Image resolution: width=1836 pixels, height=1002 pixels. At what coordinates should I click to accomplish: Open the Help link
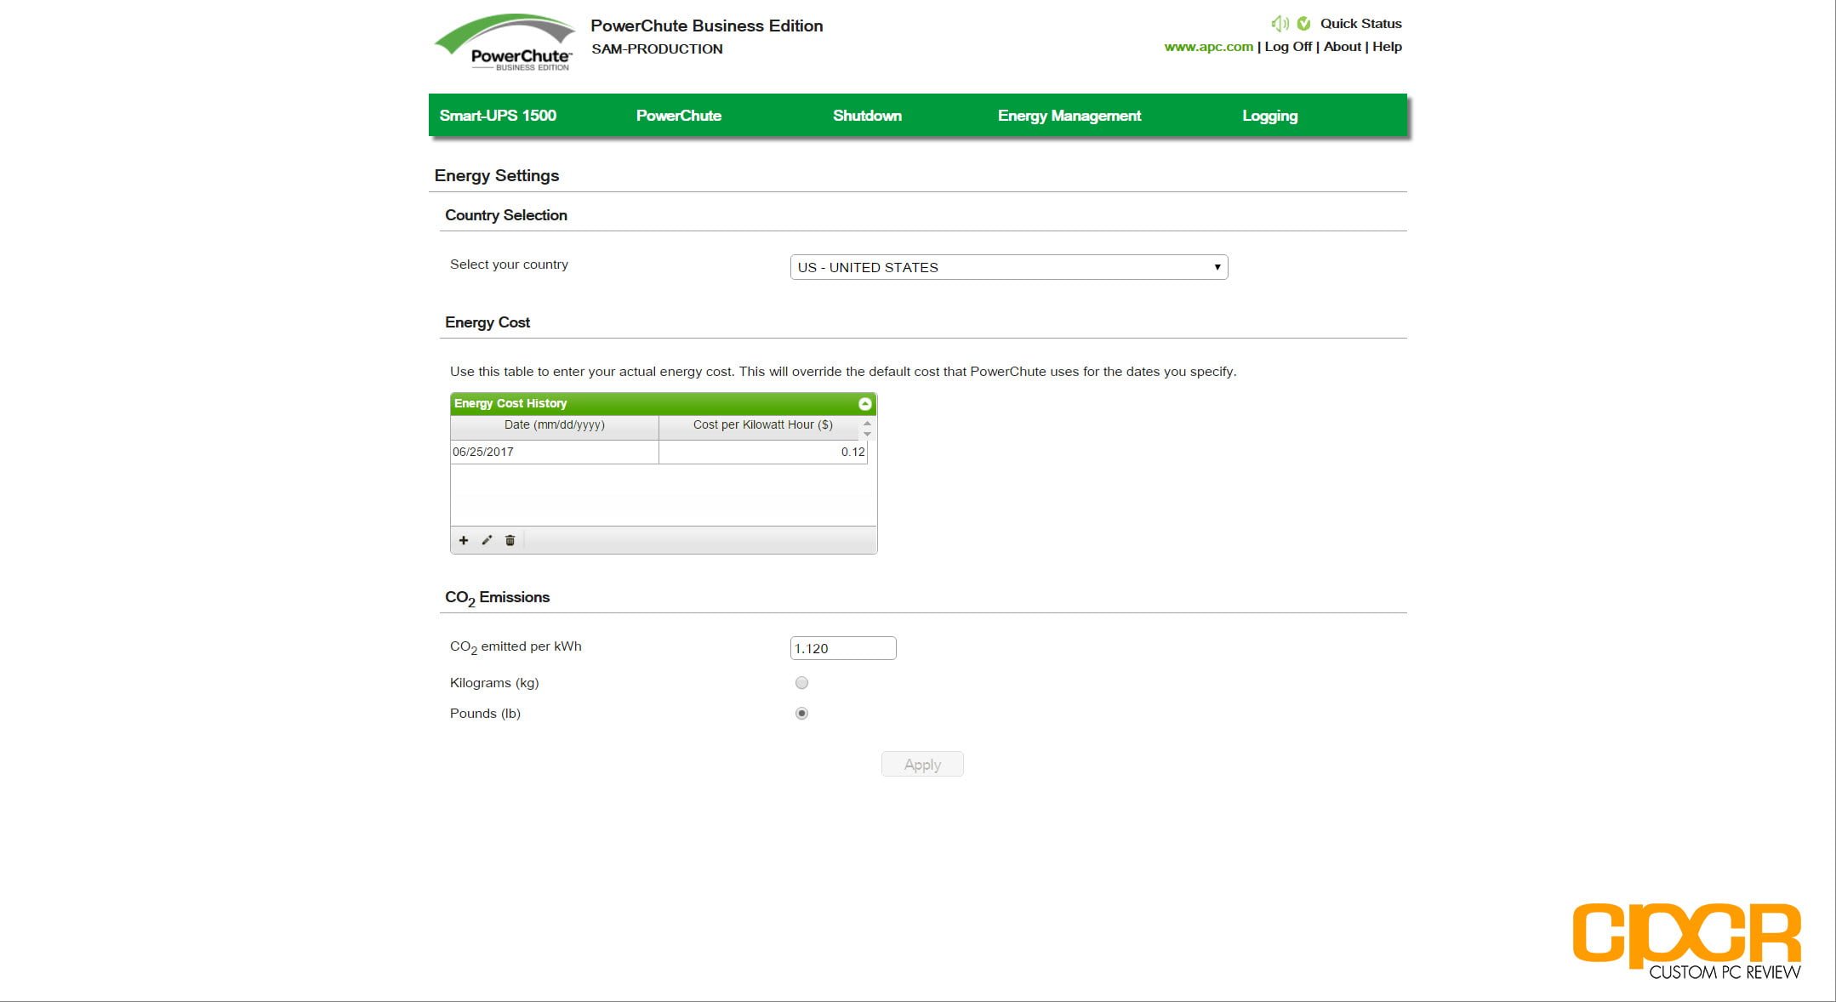[1387, 47]
